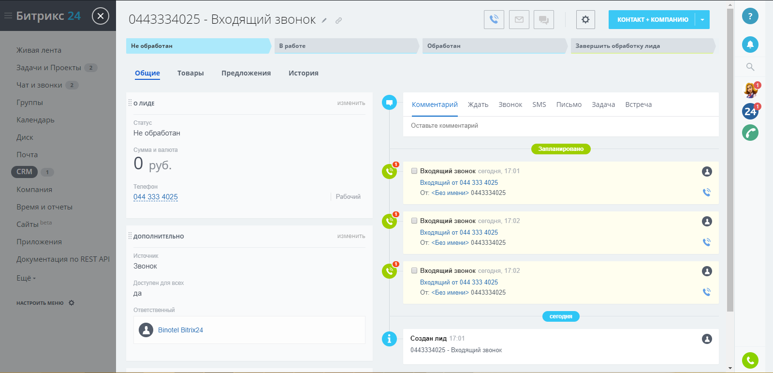
Task: Open the settings gear button
Action: point(585,20)
